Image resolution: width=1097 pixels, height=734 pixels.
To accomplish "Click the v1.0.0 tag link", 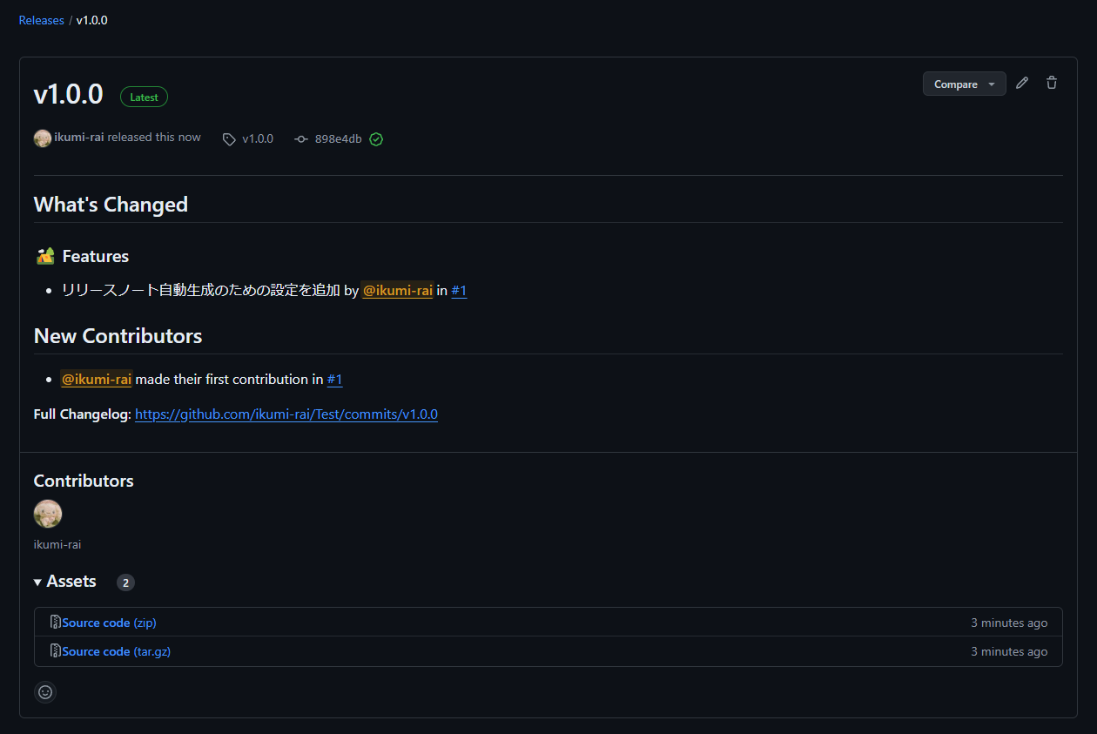I will coord(258,139).
